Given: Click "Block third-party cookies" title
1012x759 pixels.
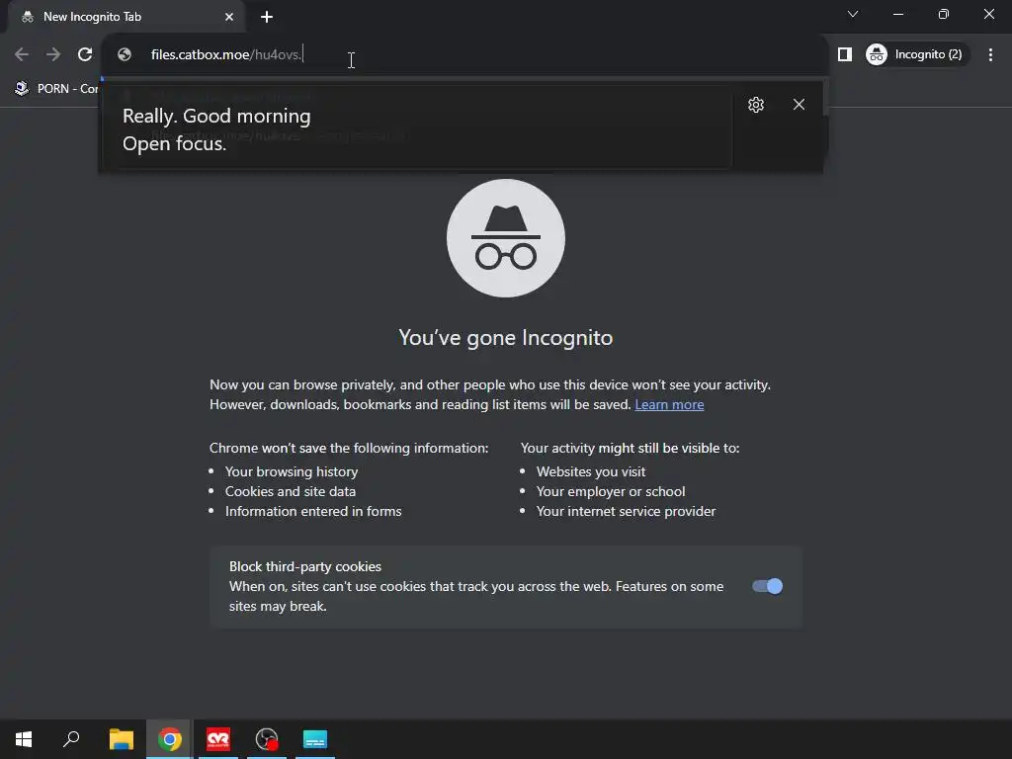Looking at the screenshot, I should (305, 566).
